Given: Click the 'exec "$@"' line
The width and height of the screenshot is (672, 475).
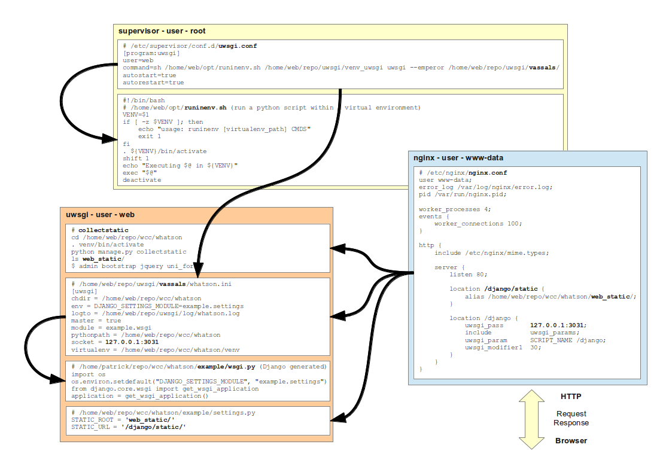Looking at the screenshot, I should tap(139, 173).
